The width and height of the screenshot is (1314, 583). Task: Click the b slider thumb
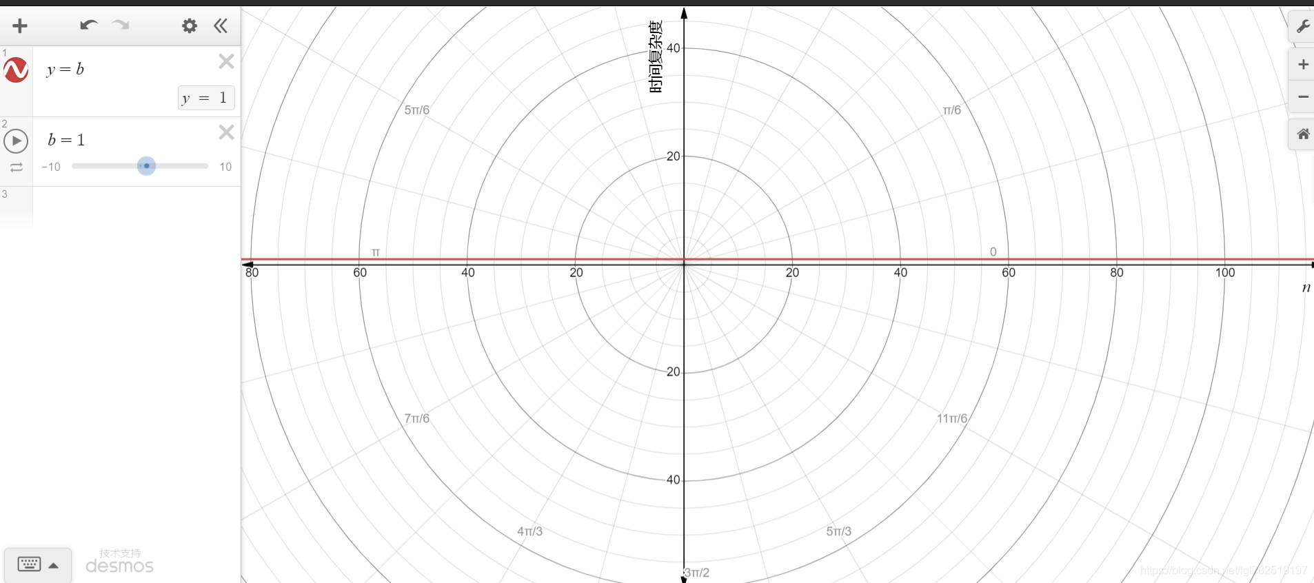(x=146, y=166)
